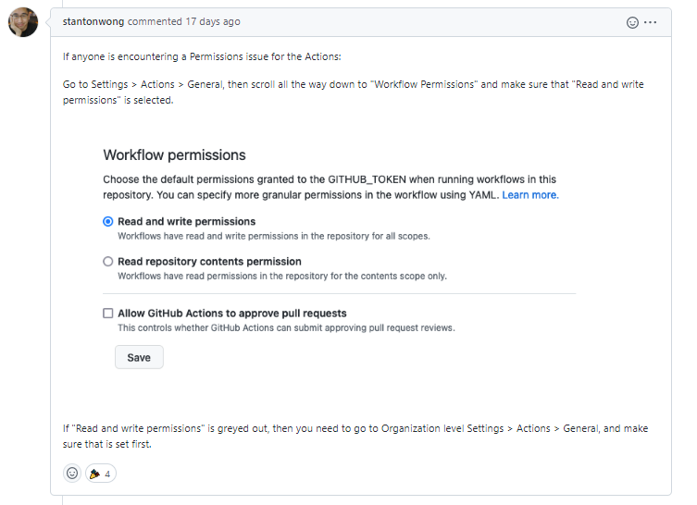Image resolution: width=697 pixels, height=505 pixels.
Task: Select the Read and write permissions radio button
Action: coord(108,222)
